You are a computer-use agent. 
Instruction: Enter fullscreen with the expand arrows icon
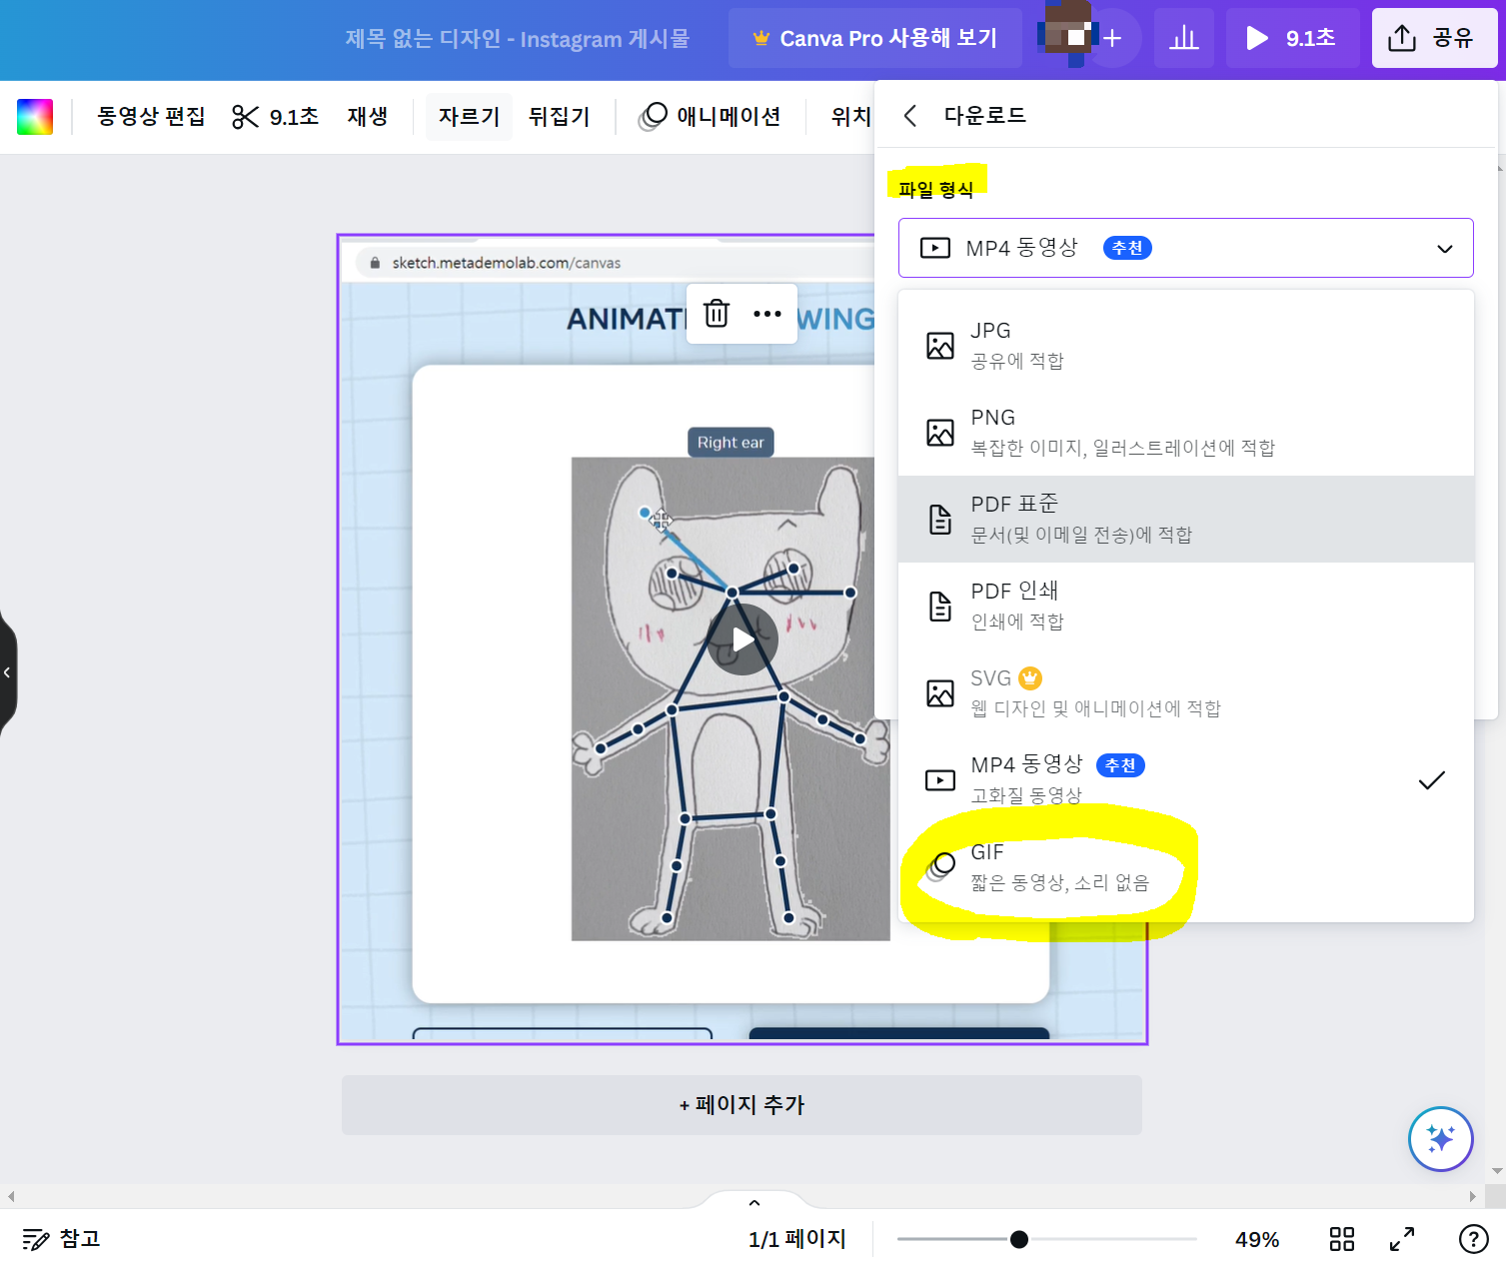pyautogui.click(x=1402, y=1239)
